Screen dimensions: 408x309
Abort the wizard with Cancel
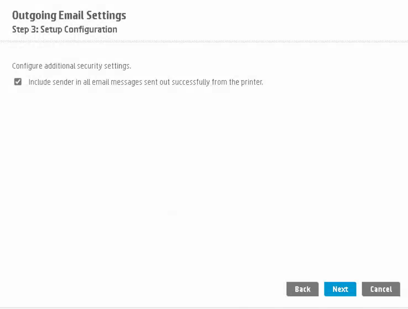tap(381, 289)
